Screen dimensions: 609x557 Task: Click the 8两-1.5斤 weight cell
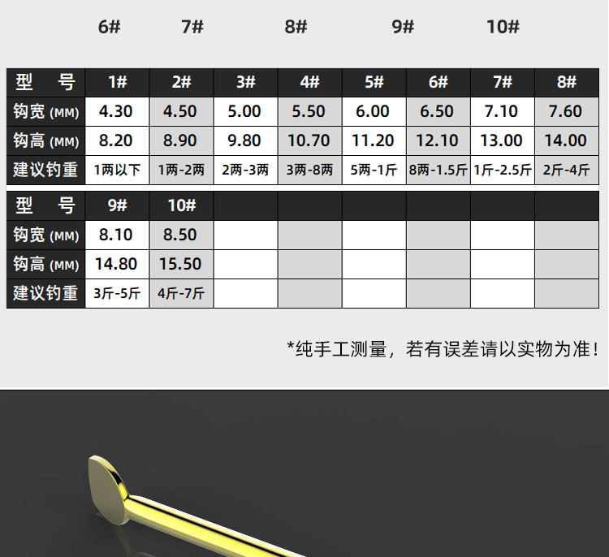(x=438, y=171)
